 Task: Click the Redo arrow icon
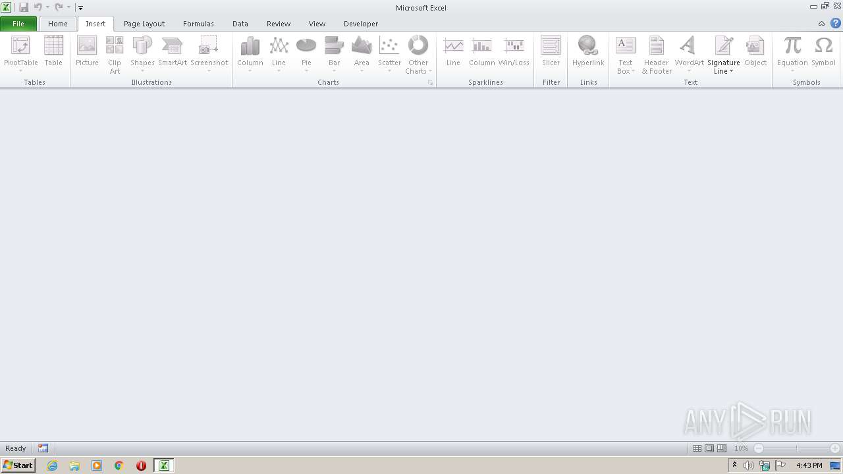pyautogui.click(x=59, y=7)
